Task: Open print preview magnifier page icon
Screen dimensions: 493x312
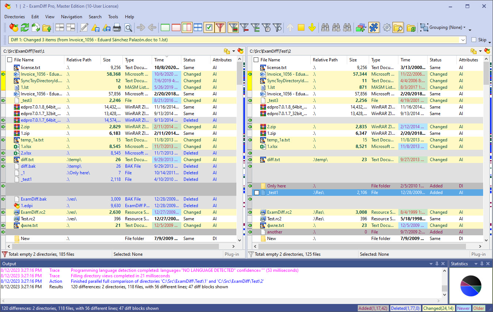Action: pyautogui.click(x=128, y=27)
